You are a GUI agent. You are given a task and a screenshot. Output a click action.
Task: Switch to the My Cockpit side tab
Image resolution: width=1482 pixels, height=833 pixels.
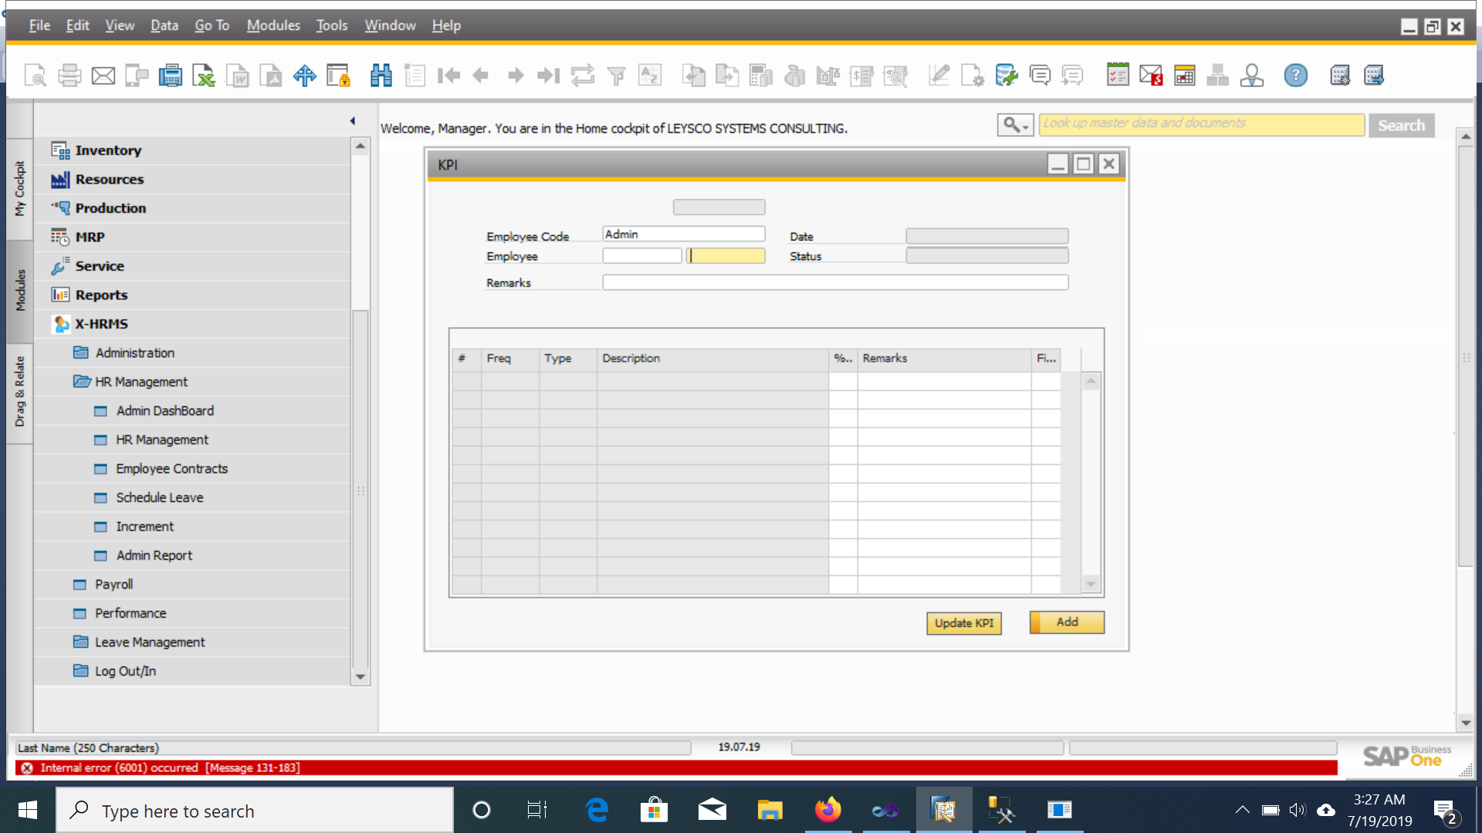[x=20, y=188]
